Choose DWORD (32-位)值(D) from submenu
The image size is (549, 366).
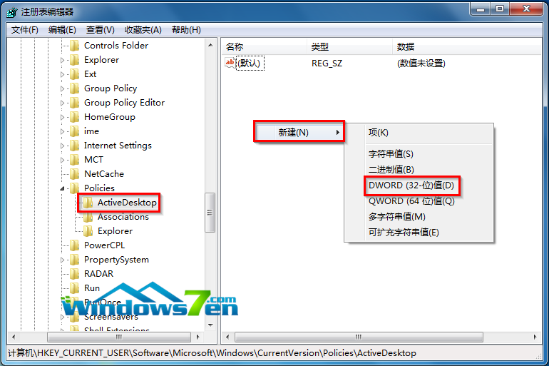click(411, 185)
